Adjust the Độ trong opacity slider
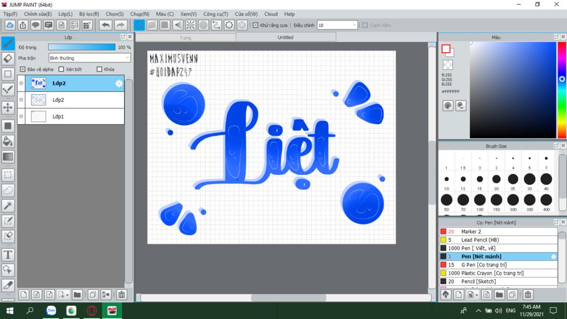567x319 pixels. point(82,47)
